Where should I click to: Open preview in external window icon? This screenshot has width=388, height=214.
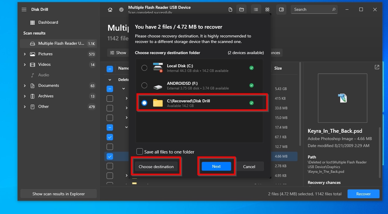click(377, 67)
